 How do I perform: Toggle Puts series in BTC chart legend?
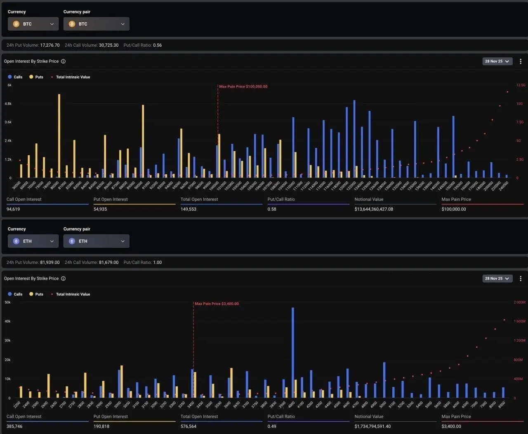(x=36, y=77)
